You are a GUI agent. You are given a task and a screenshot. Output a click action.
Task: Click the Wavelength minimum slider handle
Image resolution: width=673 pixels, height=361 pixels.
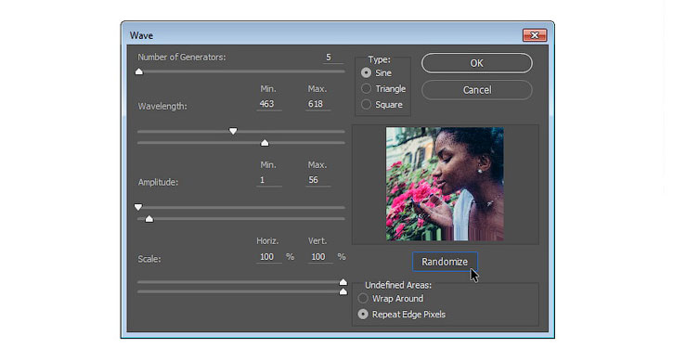click(x=233, y=131)
